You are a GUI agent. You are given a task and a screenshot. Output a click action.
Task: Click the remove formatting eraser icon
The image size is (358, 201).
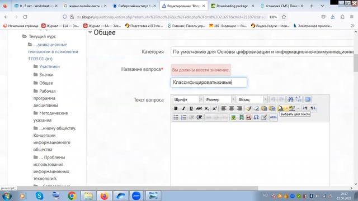pos(256,108)
